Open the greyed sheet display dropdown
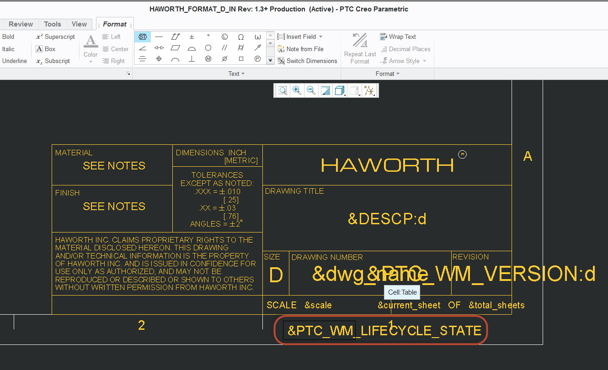The height and width of the screenshot is (370, 608). (x=354, y=90)
